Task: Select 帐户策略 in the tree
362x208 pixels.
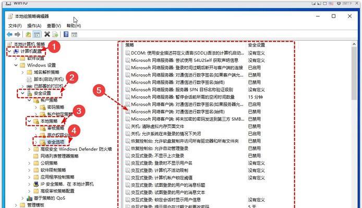Action: 49,100
